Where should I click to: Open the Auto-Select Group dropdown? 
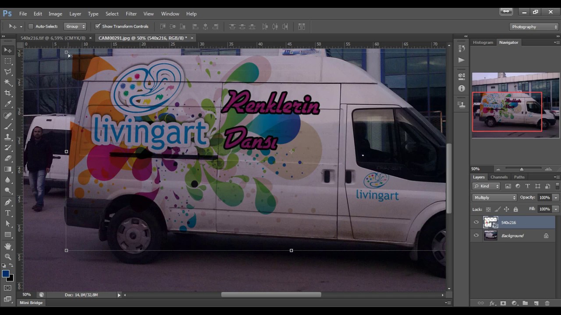point(75,26)
